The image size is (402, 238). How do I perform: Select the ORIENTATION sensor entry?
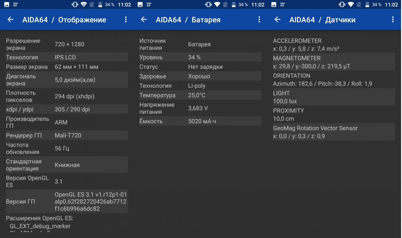click(334, 80)
